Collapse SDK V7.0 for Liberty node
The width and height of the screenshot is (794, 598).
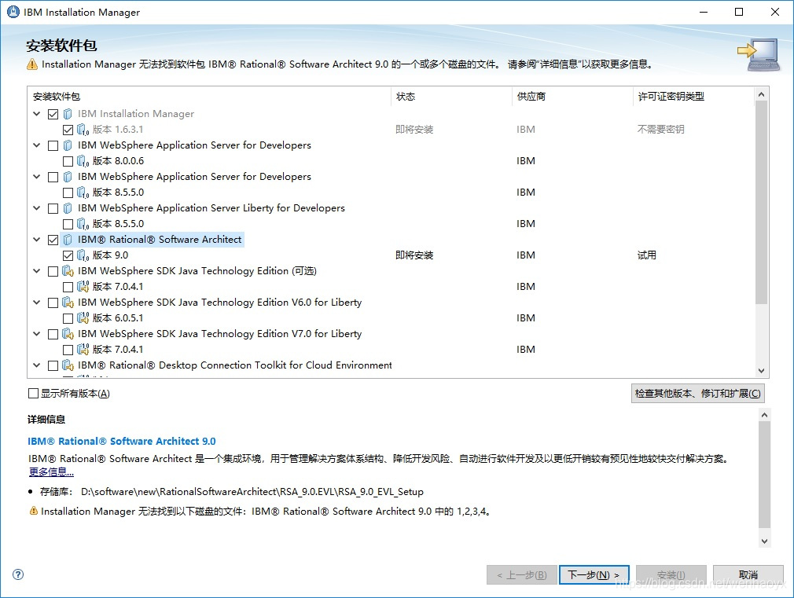pos(36,334)
